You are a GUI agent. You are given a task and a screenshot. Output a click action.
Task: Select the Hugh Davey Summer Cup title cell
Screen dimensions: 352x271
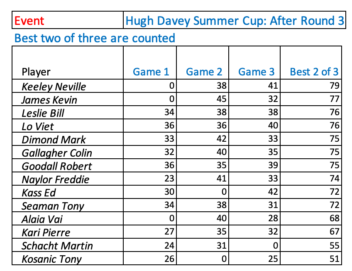pyautogui.click(x=235, y=21)
